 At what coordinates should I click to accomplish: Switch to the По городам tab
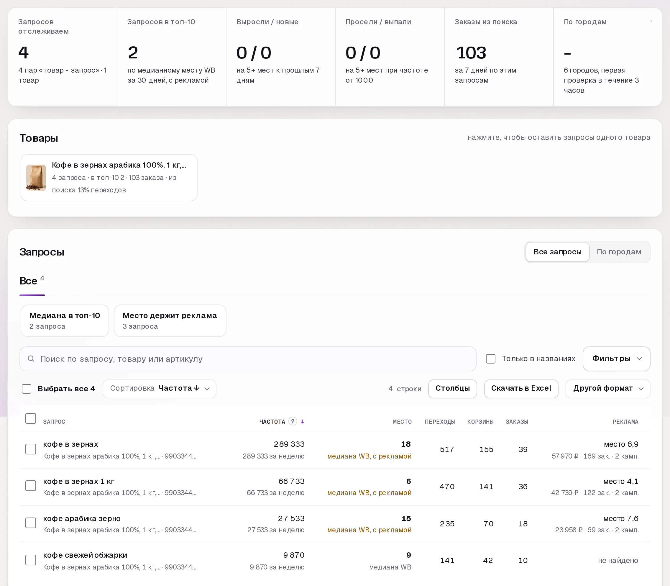[x=619, y=252]
